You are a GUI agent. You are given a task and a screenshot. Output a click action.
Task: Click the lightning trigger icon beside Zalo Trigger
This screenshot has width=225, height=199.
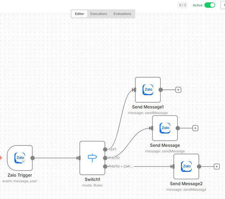[1, 158]
